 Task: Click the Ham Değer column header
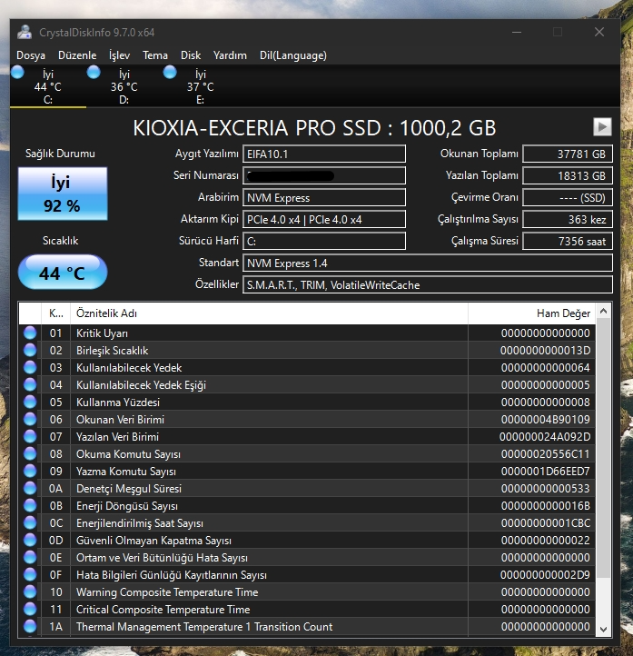531,313
